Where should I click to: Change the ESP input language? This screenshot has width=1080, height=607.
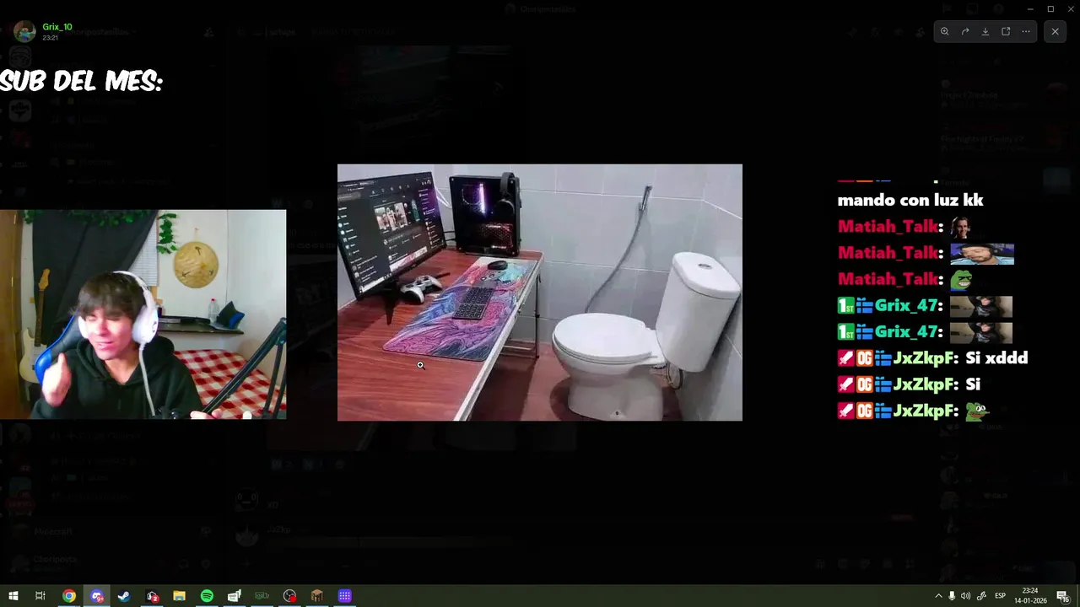(x=1001, y=596)
